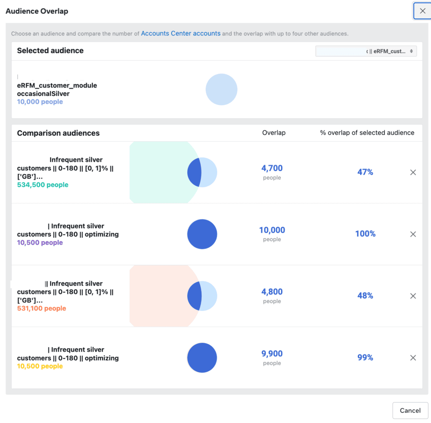Click the '10,000' overlap value
This screenshot has width=431, height=423.
coord(272,230)
